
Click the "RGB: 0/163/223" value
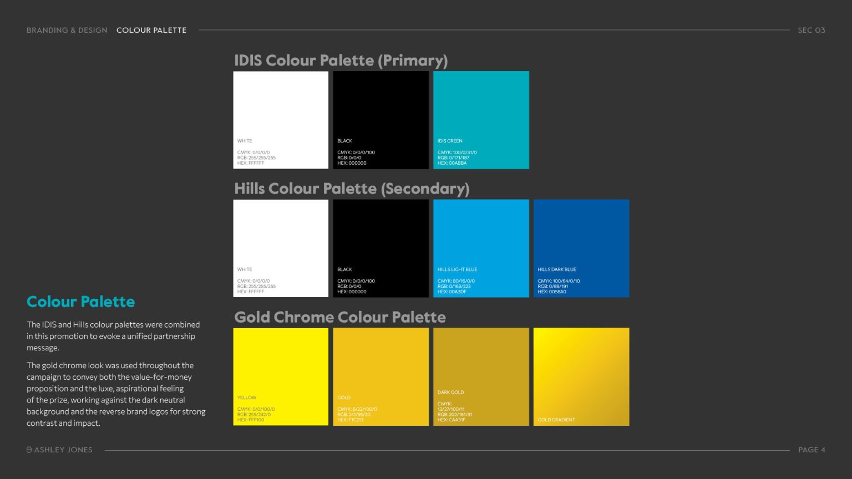pyautogui.click(x=454, y=287)
